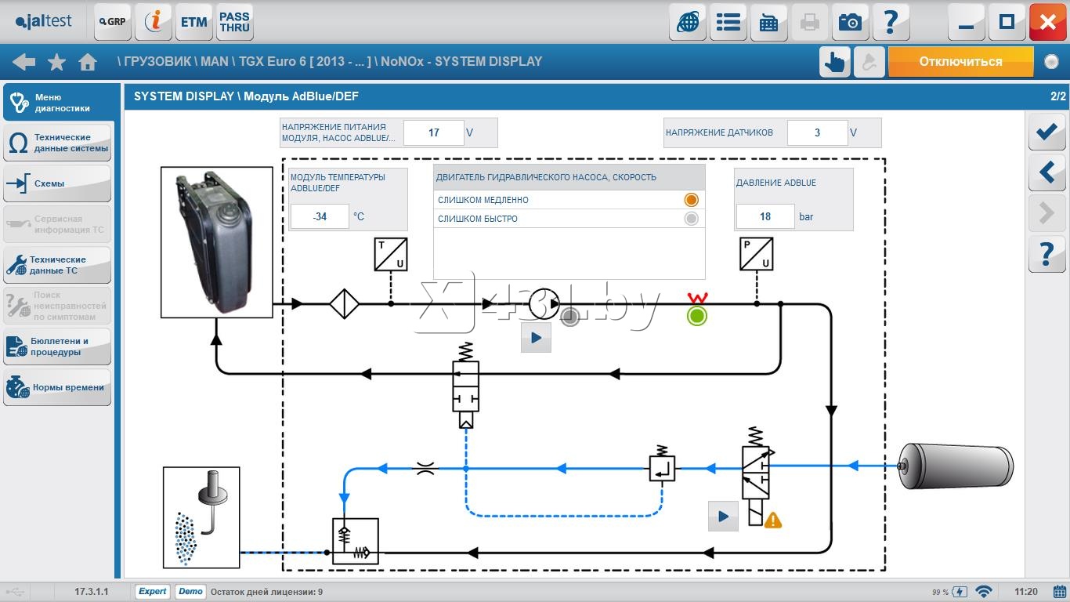The height and width of the screenshot is (602, 1070).
Task: Click the hand pointer mode icon
Action: pos(835,62)
